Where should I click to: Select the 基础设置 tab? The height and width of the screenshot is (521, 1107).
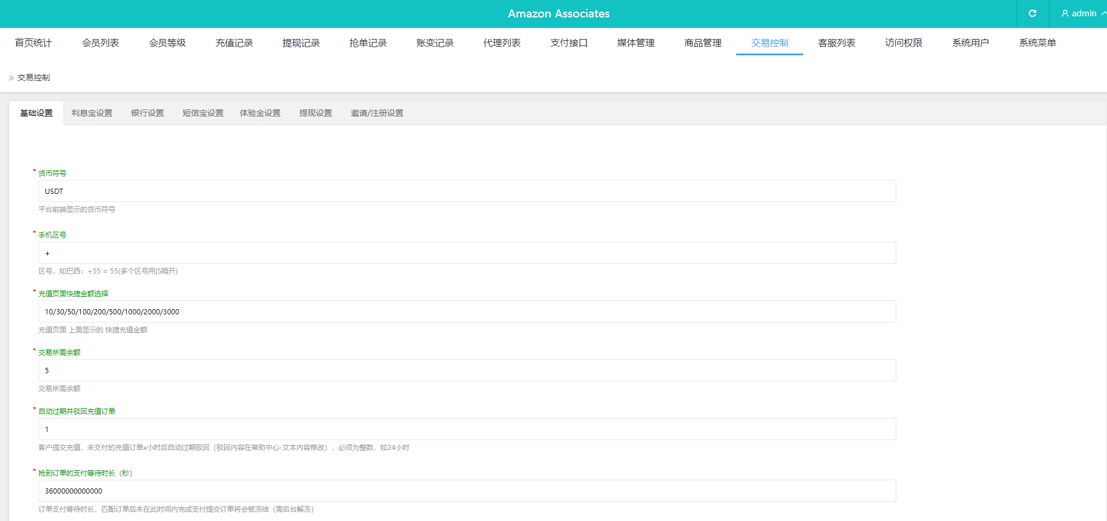point(36,113)
